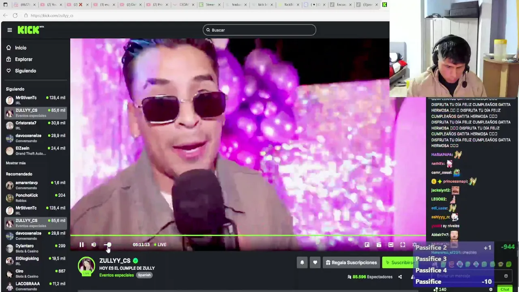Click the site info icon beside the URL
519x292 pixels.
[26, 15]
